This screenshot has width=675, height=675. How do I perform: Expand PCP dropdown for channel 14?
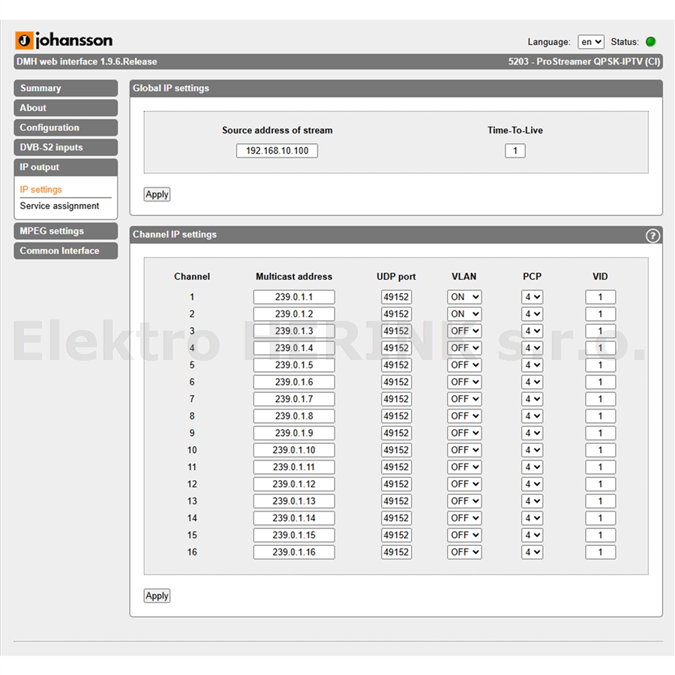532,517
